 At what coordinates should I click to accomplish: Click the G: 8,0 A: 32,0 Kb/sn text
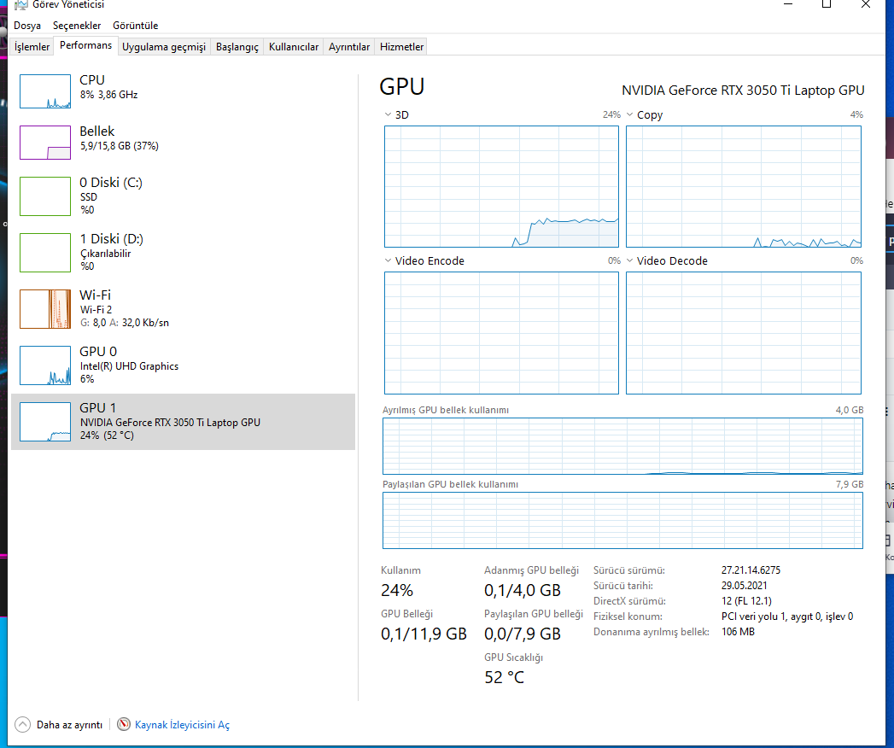tap(125, 323)
